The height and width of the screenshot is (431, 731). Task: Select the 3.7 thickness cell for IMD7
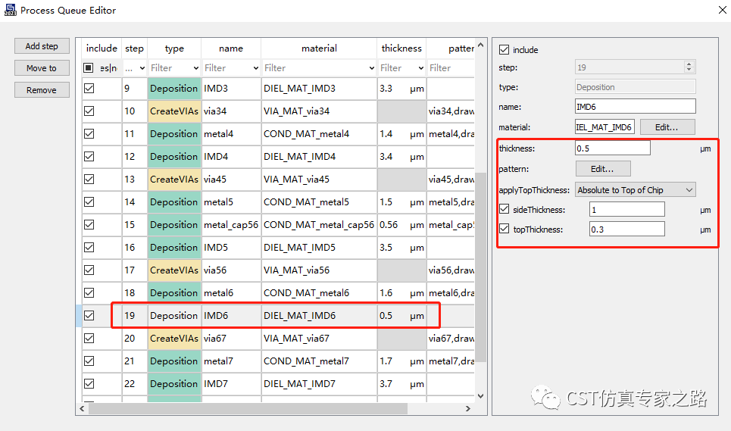[401, 383]
